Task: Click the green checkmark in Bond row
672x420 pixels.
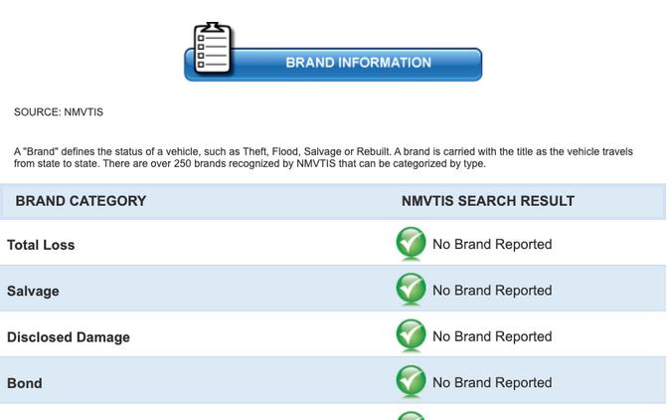Action: pyautogui.click(x=411, y=380)
